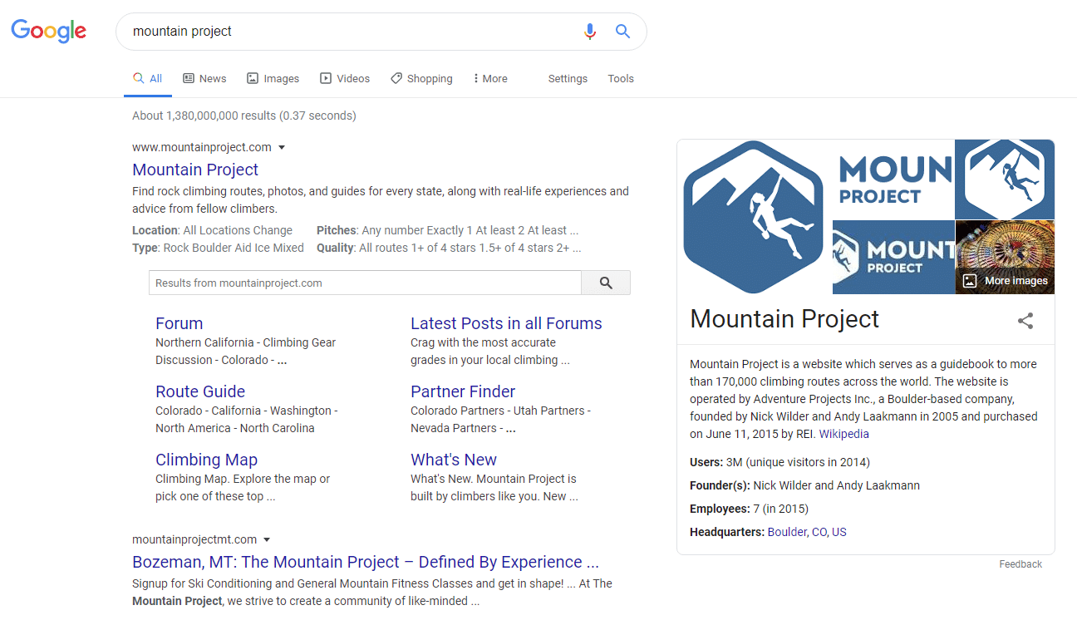This screenshot has width=1077, height=620.
Task: Click the mountainprojectmt.com URL text
Action: 194,539
